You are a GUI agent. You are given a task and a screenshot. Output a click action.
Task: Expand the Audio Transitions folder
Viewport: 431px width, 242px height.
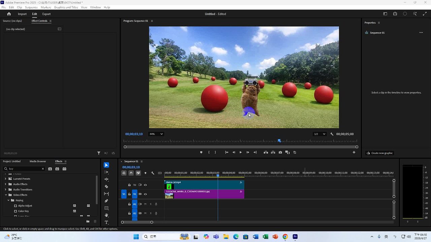pos(6,190)
